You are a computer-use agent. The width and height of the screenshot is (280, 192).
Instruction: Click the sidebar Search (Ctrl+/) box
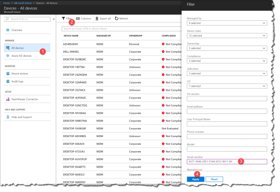pos(27,19)
